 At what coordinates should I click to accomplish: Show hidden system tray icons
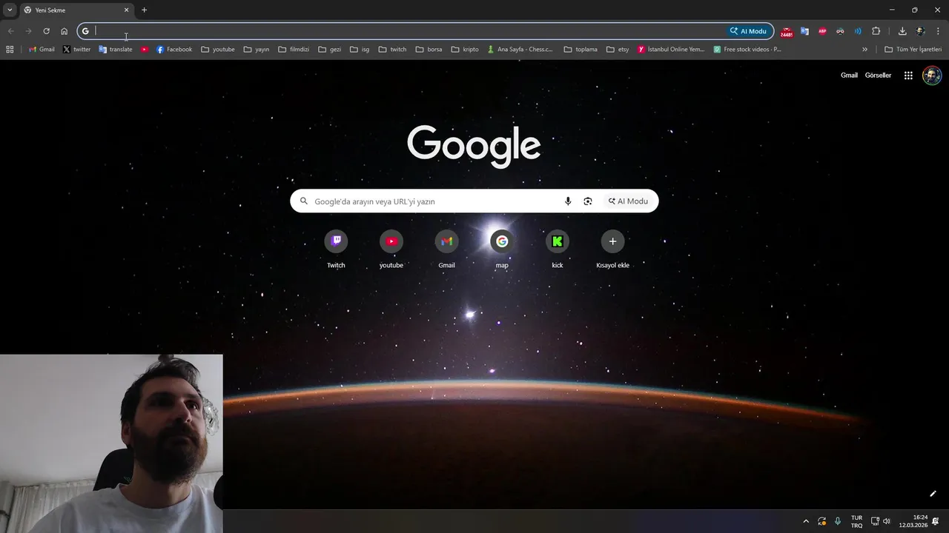[806, 521]
